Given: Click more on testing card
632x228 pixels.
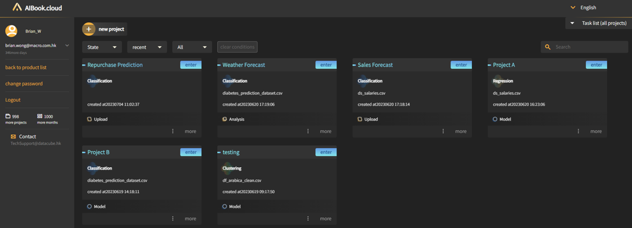Looking at the screenshot, I should (326, 218).
